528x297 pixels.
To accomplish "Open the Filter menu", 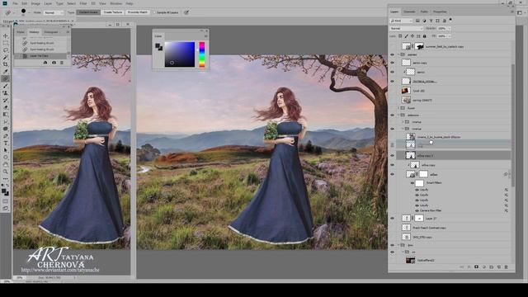I will (x=83, y=3).
